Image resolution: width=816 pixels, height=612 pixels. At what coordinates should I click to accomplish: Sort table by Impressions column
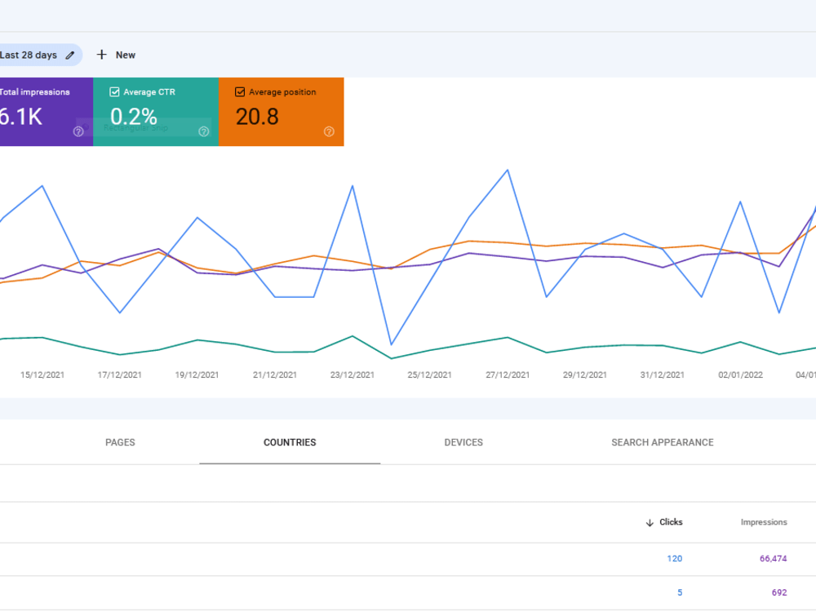pos(764,522)
